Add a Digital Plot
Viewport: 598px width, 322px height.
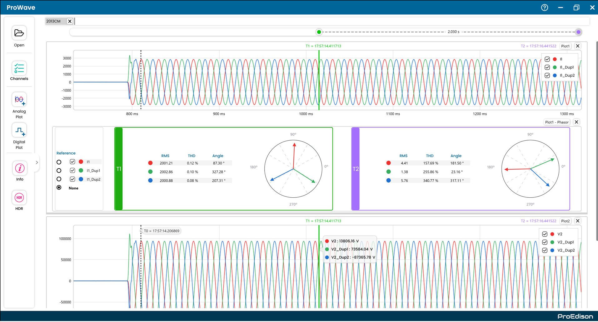(19, 131)
